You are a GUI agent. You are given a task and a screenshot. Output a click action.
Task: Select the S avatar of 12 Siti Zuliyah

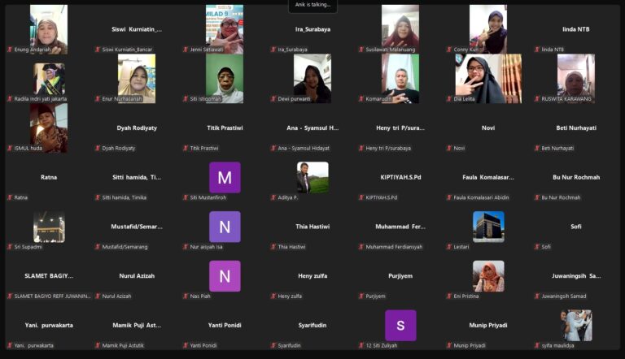pos(400,326)
